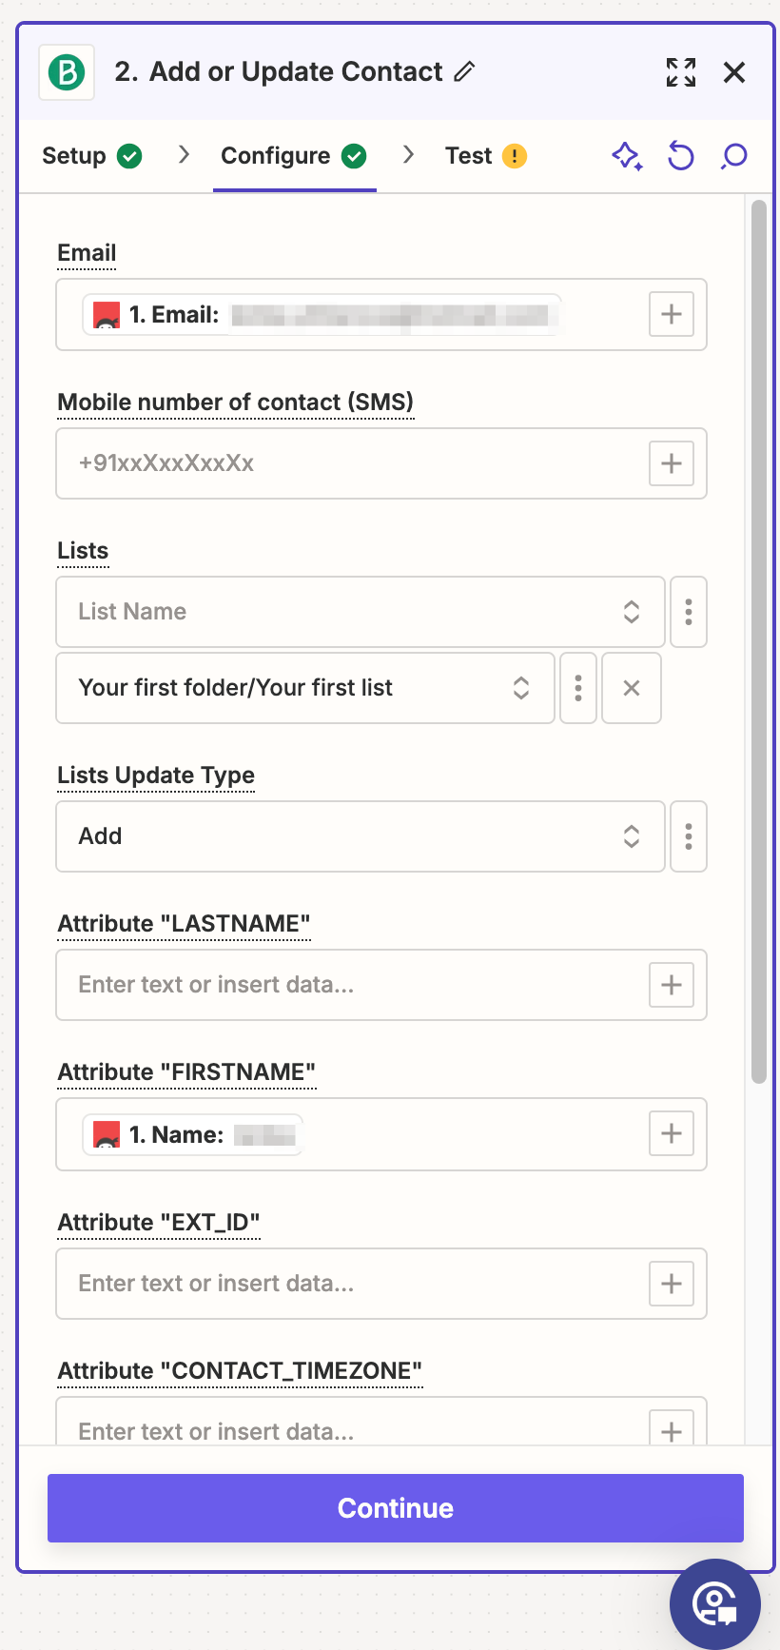Close the Add or Update Contact panel
Screen dimensions: 780x1650
tap(733, 72)
